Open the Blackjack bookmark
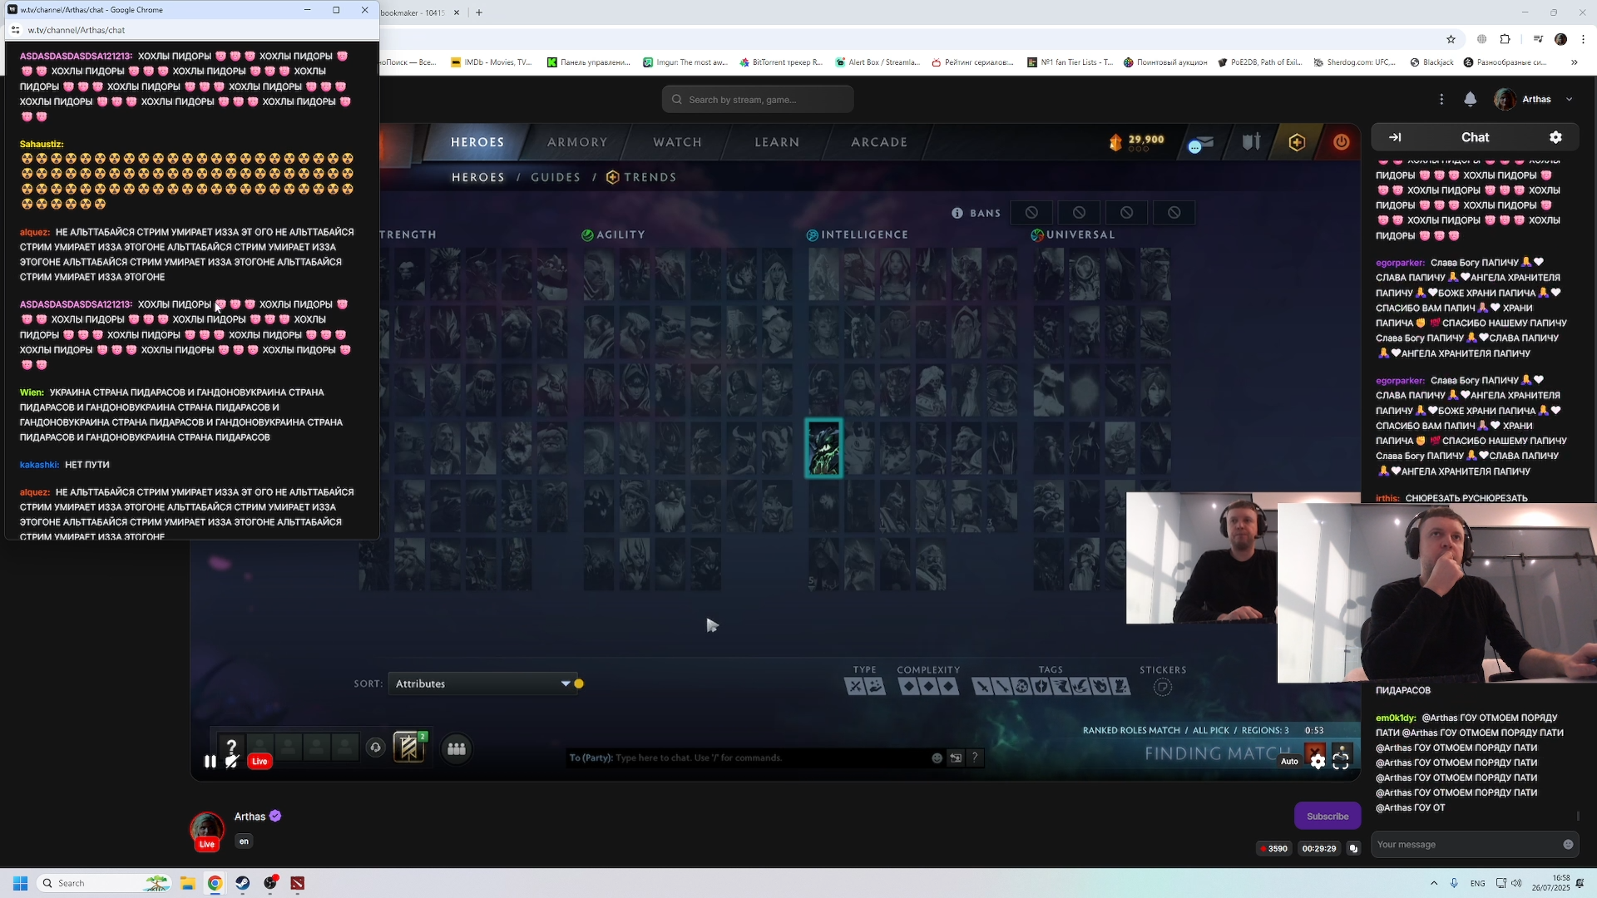 [1431, 62]
